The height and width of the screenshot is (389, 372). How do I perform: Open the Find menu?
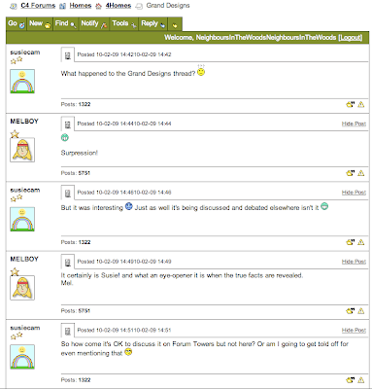coord(66,23)
